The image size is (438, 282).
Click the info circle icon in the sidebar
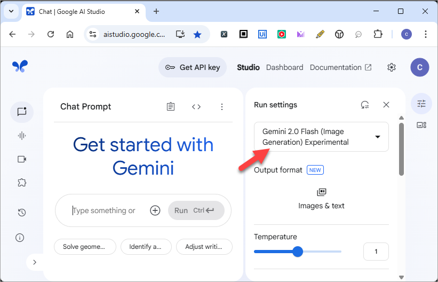pos(20,238)
